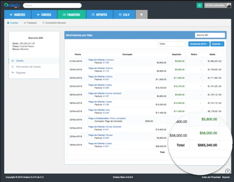The height and width of the screenshot is (182, 234).
Task: Click the Buscar search field
Action: pyautogui.click(x=52, y=6)
